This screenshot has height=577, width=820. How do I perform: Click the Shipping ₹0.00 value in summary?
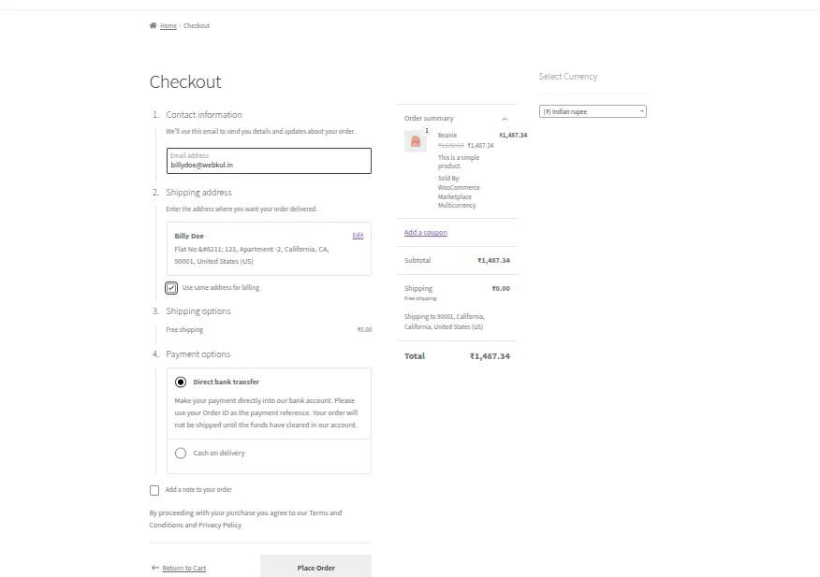pyautogui.click(x=501, y=288)
